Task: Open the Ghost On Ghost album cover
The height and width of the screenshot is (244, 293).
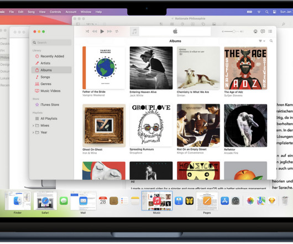Action: 104,125
